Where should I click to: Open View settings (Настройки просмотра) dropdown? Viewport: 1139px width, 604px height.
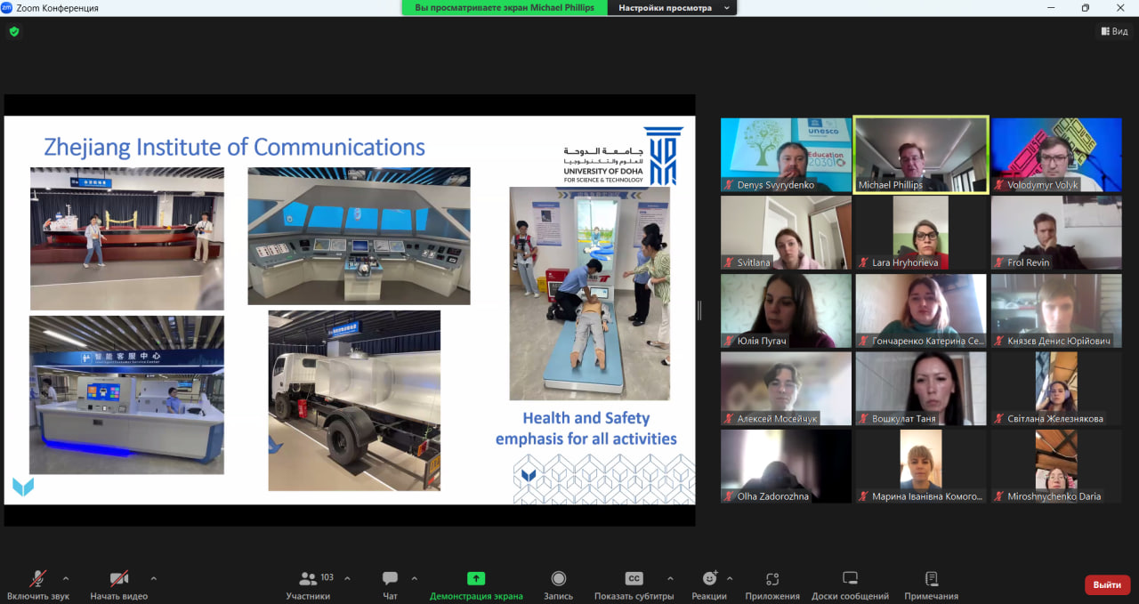(672, 8)
